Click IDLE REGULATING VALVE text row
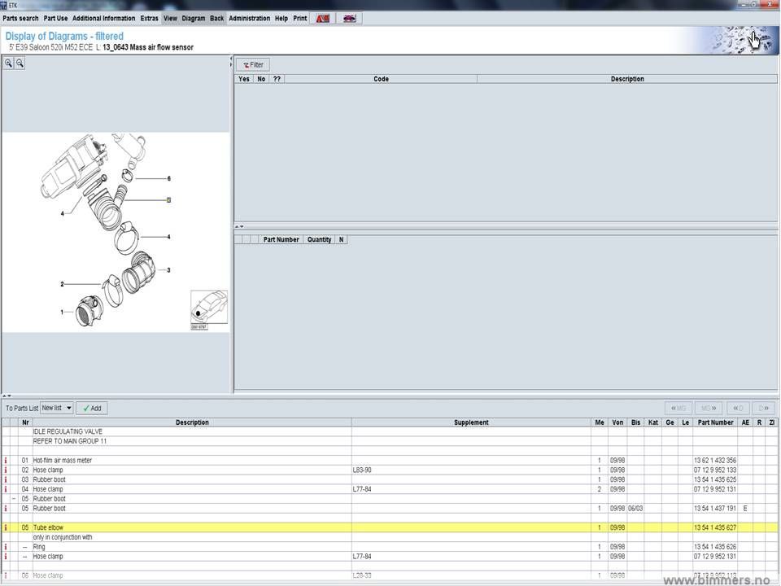This screenshot has height=586, width=781. [x=68, y=431]
